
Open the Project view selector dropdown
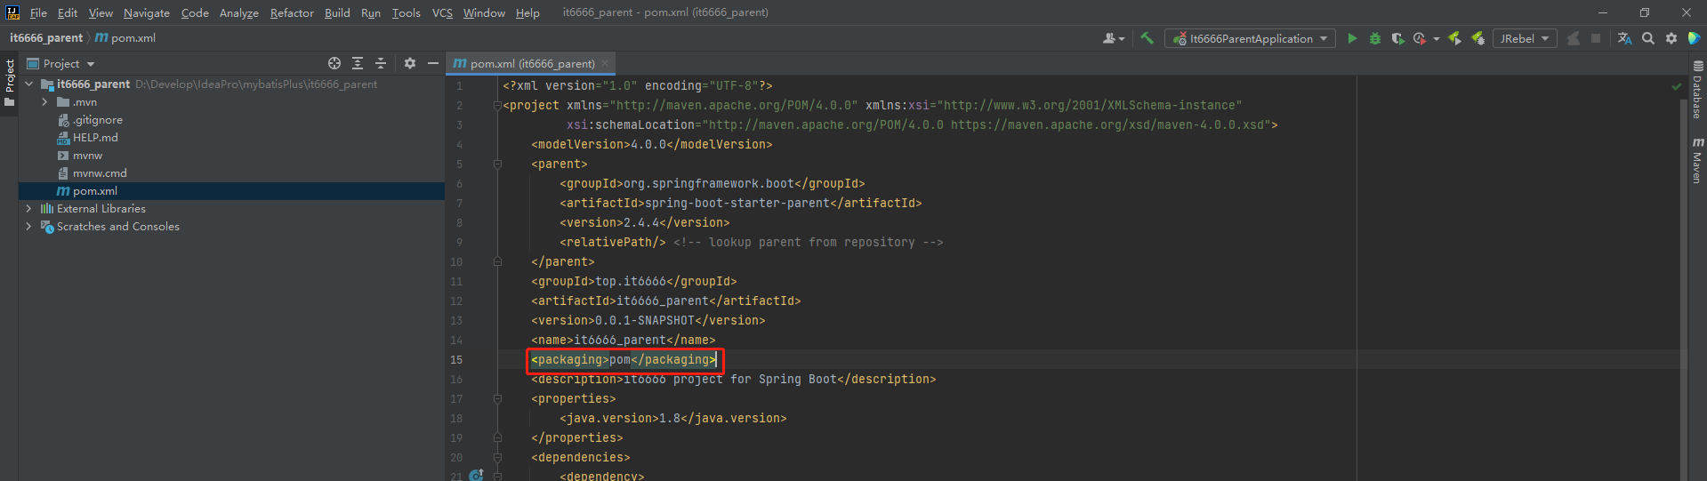tap(60, 63)
